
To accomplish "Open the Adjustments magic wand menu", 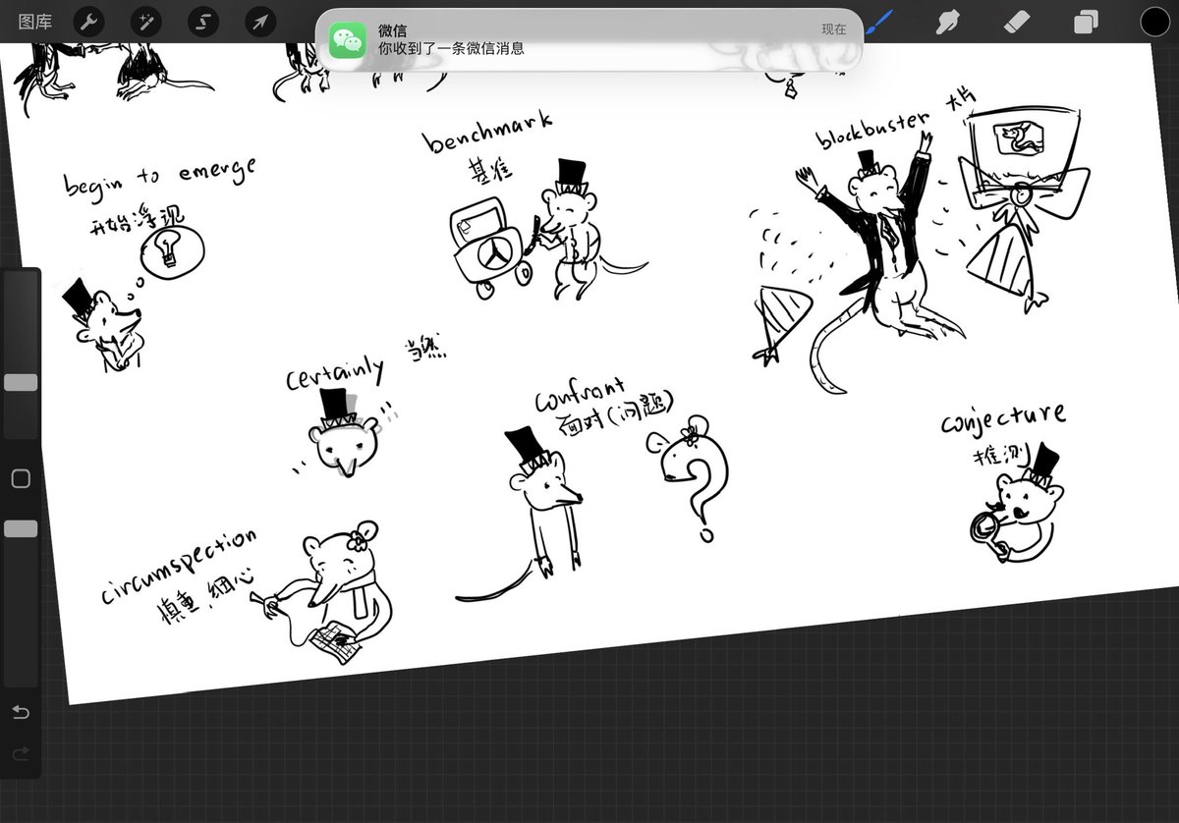I will [x=146, y=21].
